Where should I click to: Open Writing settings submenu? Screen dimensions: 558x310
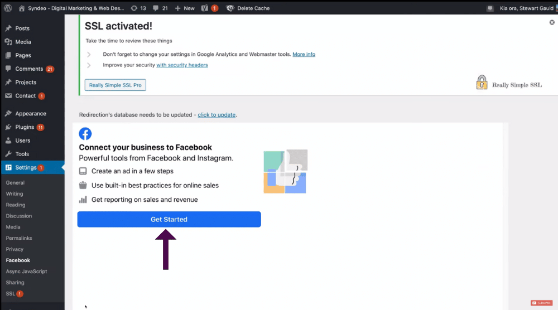[x=15, y=194]
